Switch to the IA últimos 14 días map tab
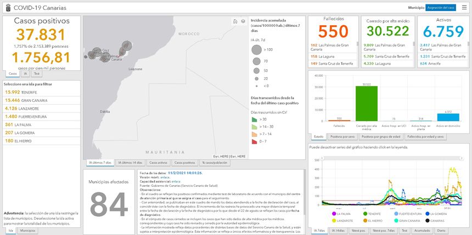 coord(131,163)
